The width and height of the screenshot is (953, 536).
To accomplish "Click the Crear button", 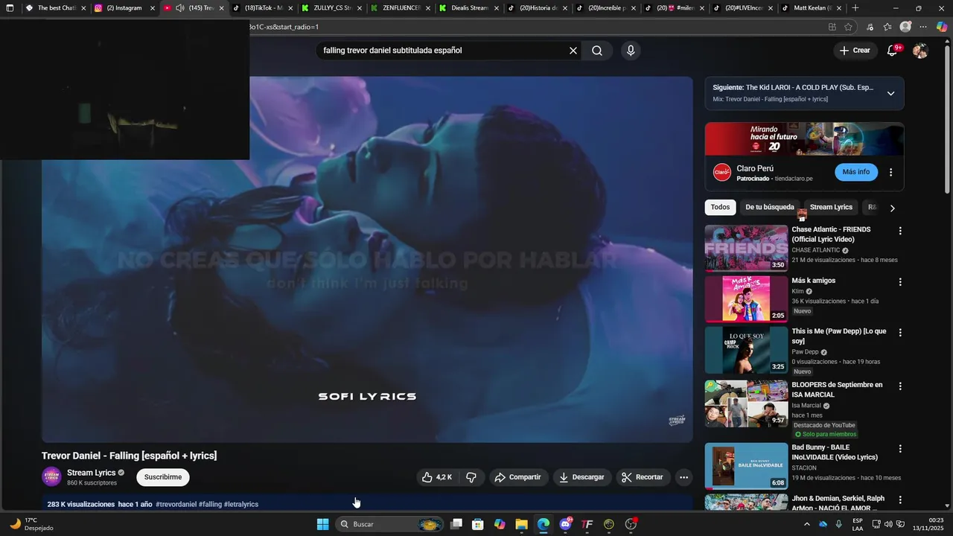I will click(x=855, y=51).
